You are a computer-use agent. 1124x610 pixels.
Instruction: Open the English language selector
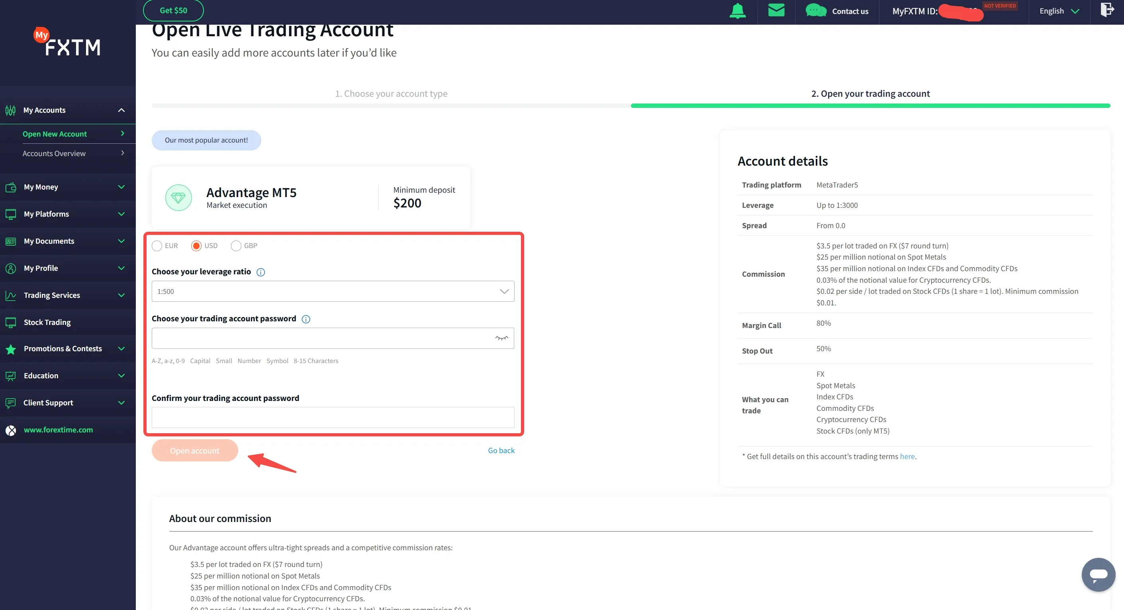tap(1059, 11)
